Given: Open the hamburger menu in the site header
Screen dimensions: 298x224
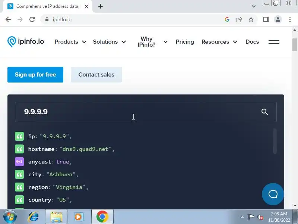Looking at the screenshot, I should [x=274, y=42].
